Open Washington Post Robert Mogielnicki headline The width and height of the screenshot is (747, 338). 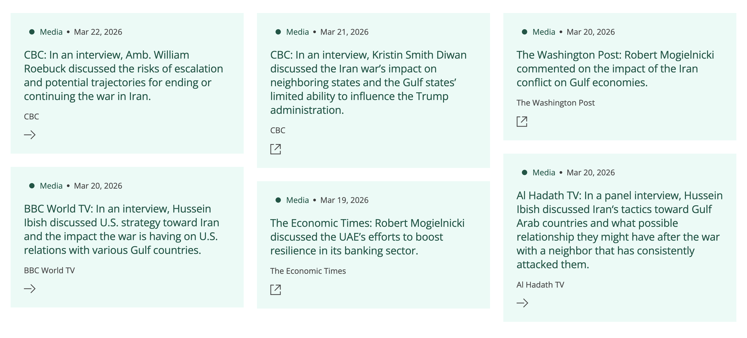coord(615,69)
